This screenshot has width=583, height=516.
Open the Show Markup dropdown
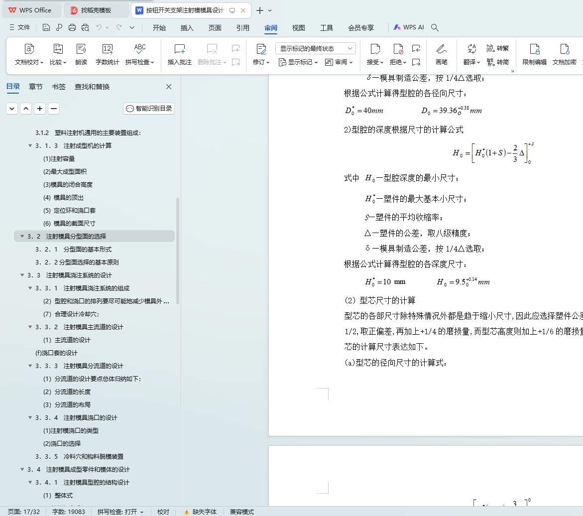[298, 62]
